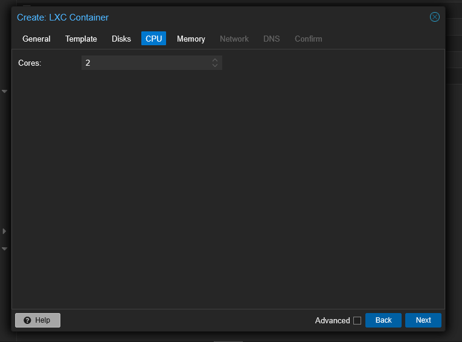This screenshot has width=462, height=342.
Task: Click the upper down-arrow behind the dialog
Action: [4, 92]
